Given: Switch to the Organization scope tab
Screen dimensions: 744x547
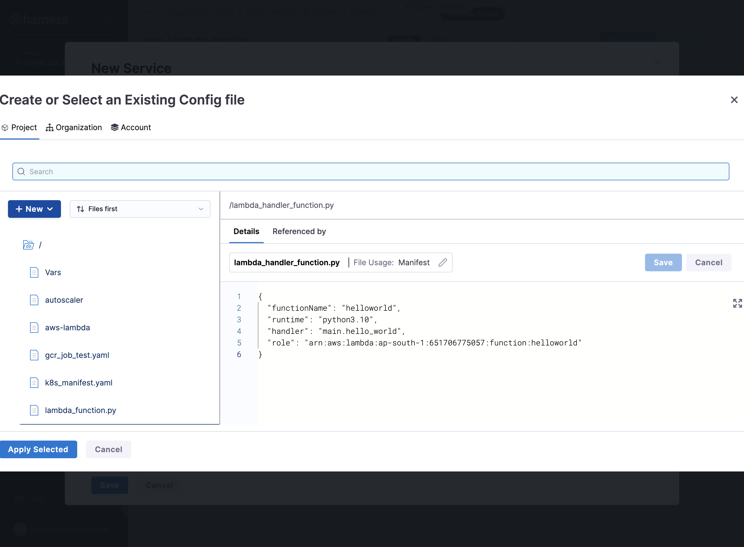Looking at the screenshot, I should pos(74,127).
